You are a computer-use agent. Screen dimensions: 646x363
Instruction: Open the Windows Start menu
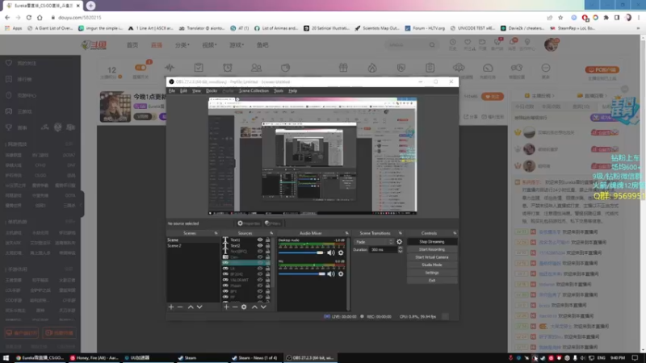coord(6,358)
